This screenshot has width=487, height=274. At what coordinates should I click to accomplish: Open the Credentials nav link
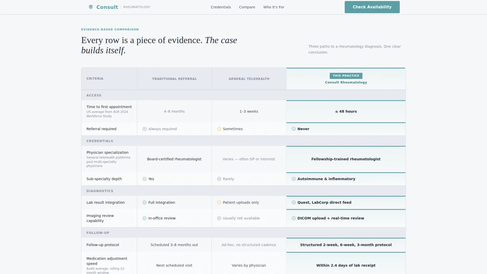[221, 7]
